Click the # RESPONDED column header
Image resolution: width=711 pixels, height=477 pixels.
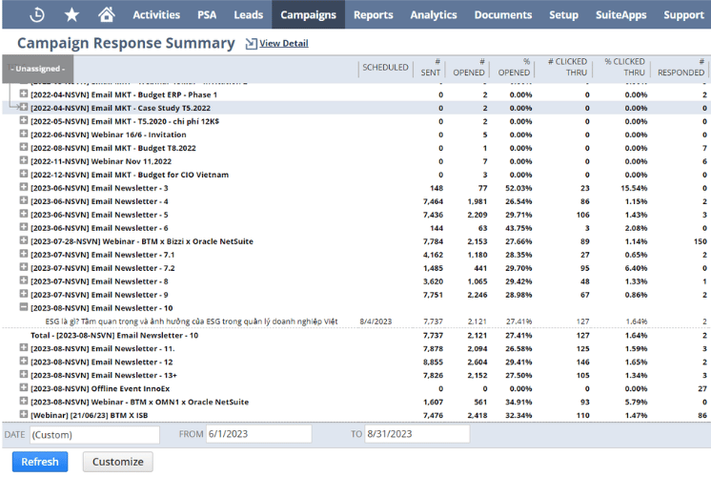coord(681,67)
